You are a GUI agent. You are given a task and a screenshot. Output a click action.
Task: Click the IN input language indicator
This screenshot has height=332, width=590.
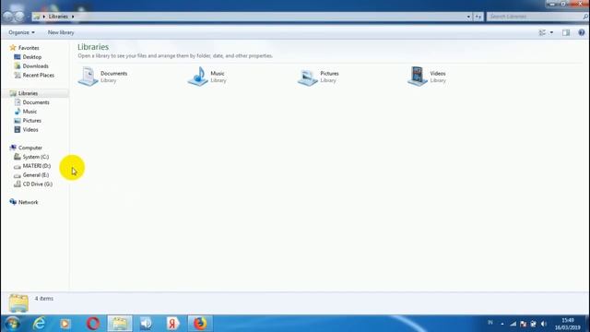[490, 322]
